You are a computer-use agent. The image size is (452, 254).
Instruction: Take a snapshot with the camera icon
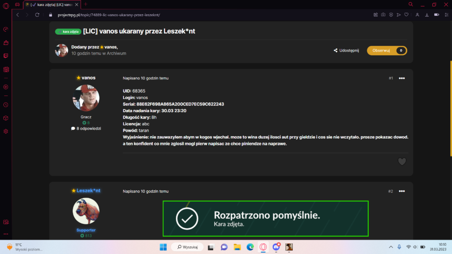pos(383,15)
